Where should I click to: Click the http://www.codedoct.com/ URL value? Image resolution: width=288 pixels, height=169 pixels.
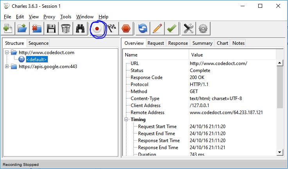(x=218, y=63)
